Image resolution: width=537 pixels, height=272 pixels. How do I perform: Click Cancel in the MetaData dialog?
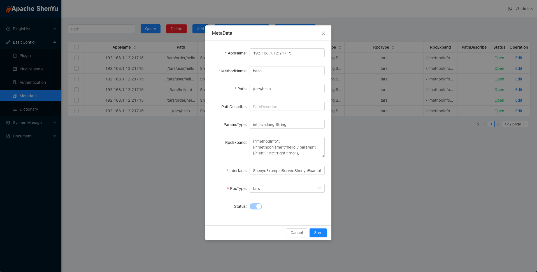[x=296, y=233]
